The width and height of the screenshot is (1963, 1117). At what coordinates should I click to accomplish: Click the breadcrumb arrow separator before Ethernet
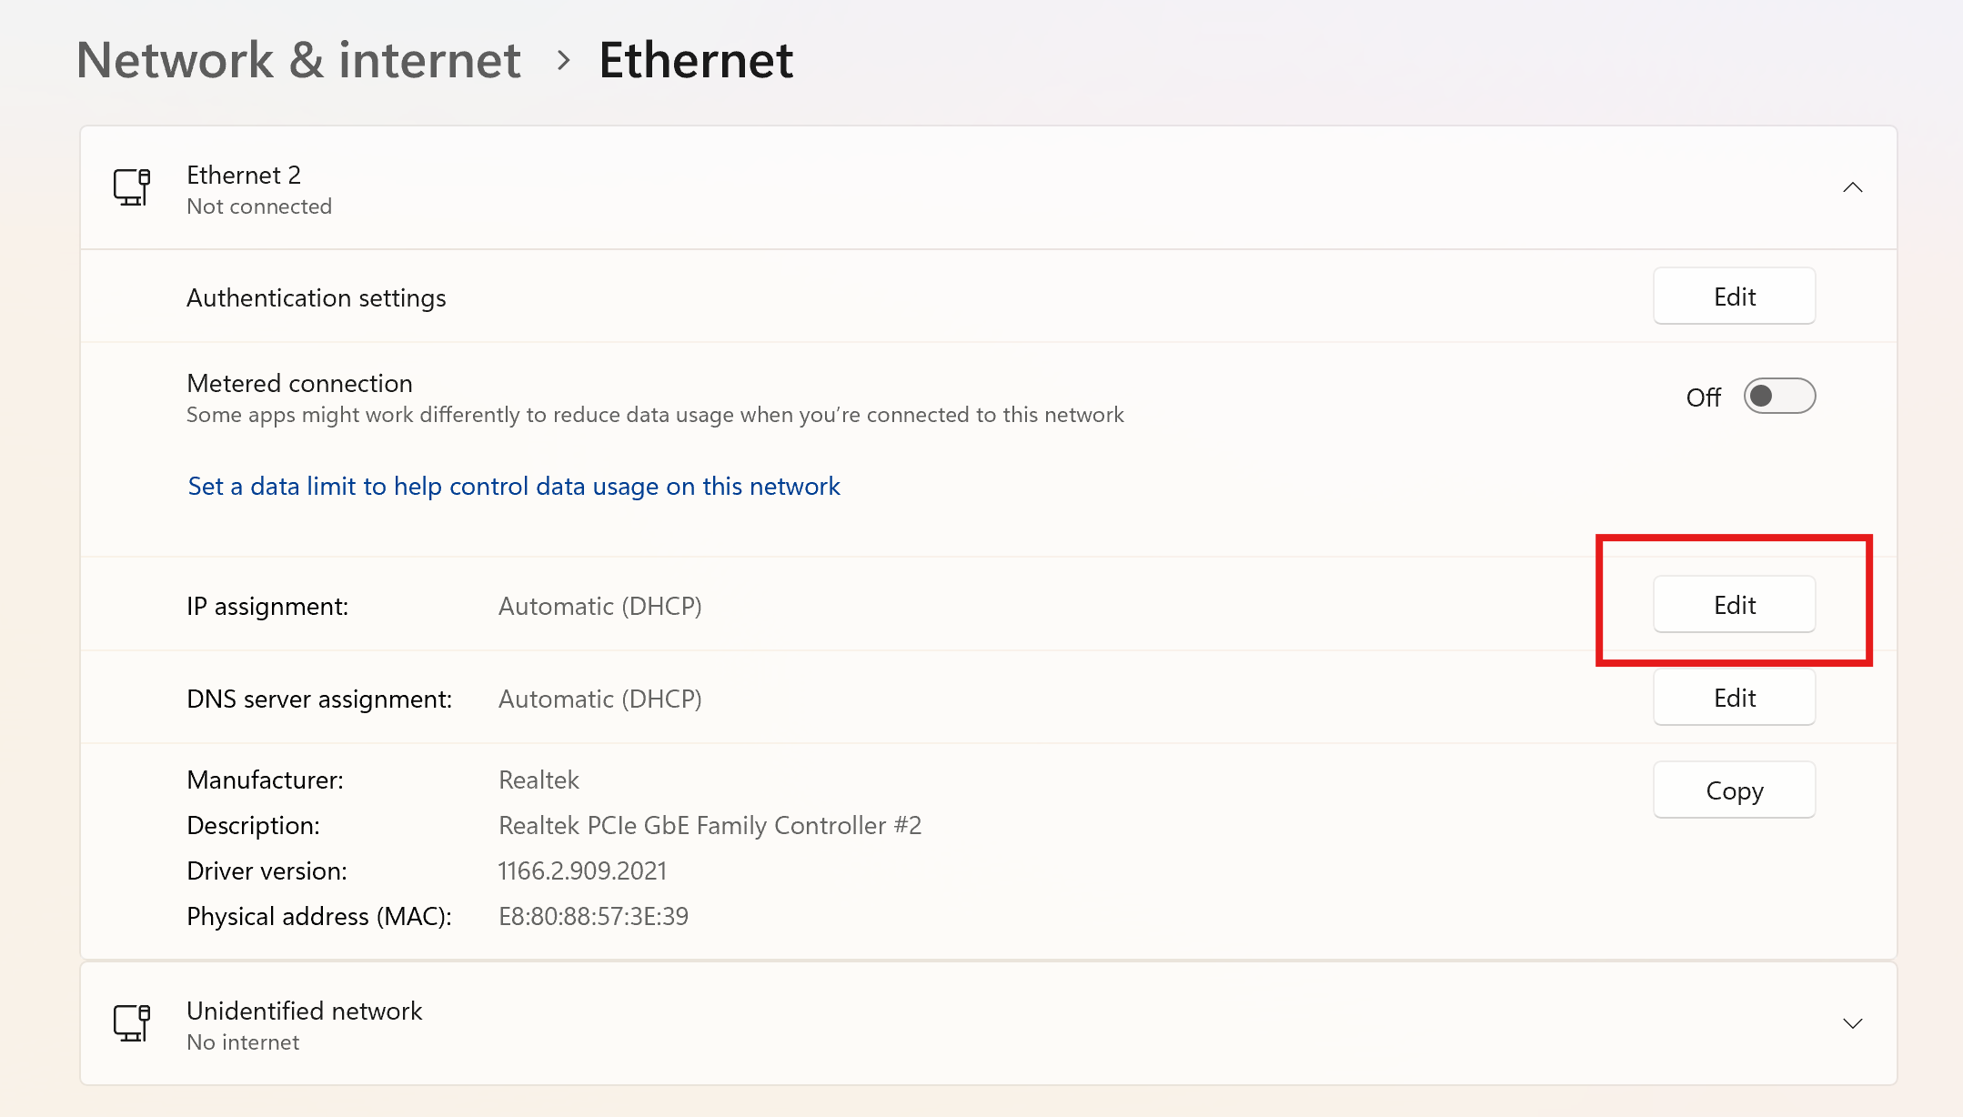(x=564, y=61)
